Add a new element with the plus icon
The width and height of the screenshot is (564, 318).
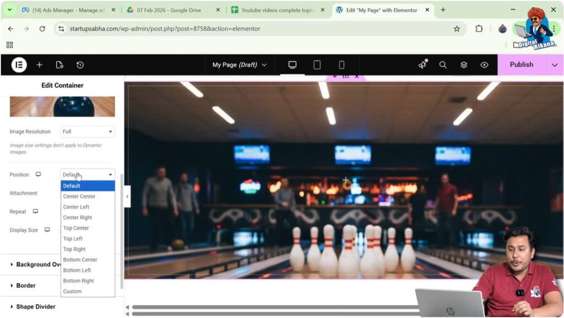click(x=39, y=64)
